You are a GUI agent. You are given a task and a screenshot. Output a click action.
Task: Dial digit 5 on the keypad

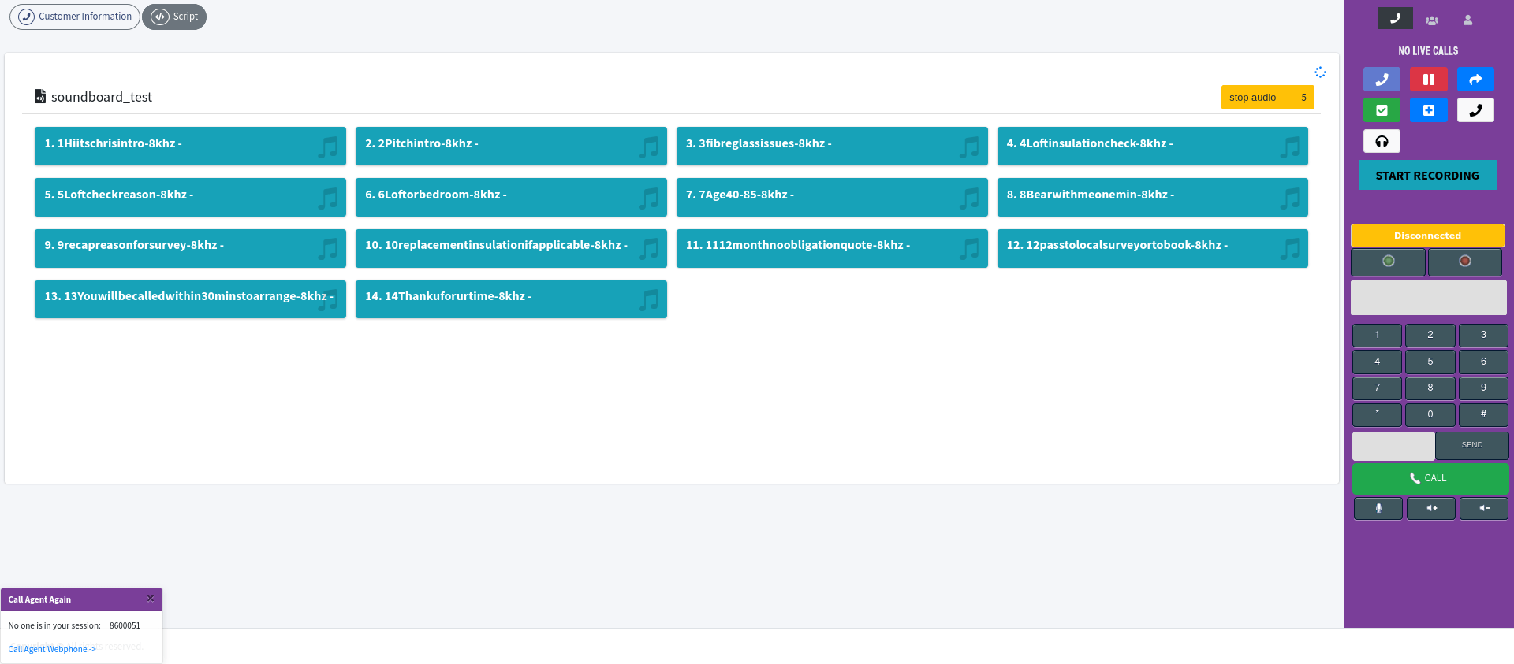pyautogui.click(x=1430, y=362)
